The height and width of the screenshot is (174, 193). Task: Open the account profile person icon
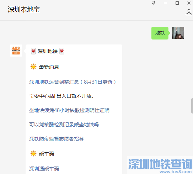point(189,12)
